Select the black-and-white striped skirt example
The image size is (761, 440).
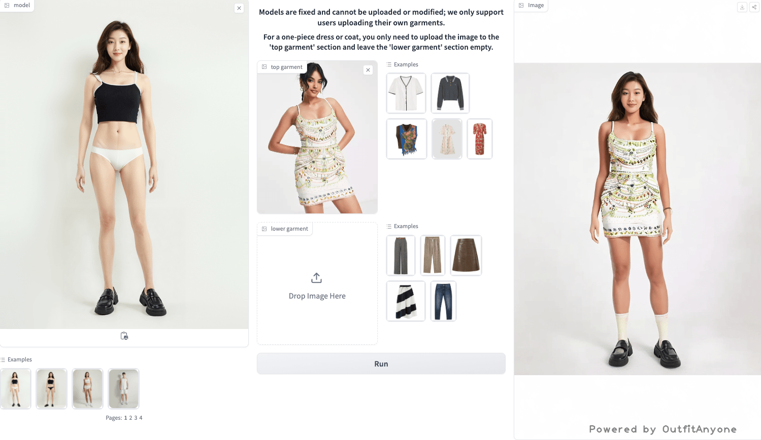(406, 301)
